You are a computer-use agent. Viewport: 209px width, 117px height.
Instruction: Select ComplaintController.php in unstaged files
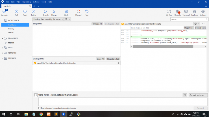tap(76, 63)
